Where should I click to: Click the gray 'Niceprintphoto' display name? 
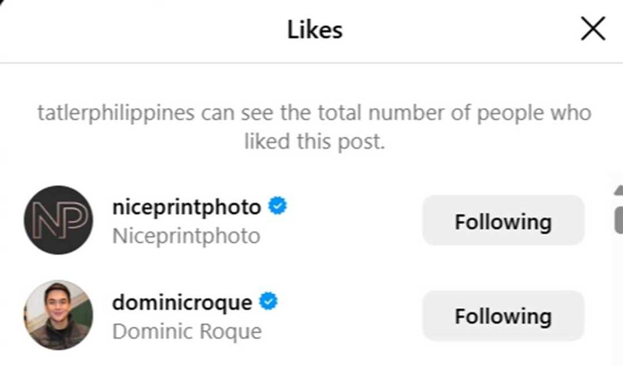pyautogui.click(x=186, y=236)
